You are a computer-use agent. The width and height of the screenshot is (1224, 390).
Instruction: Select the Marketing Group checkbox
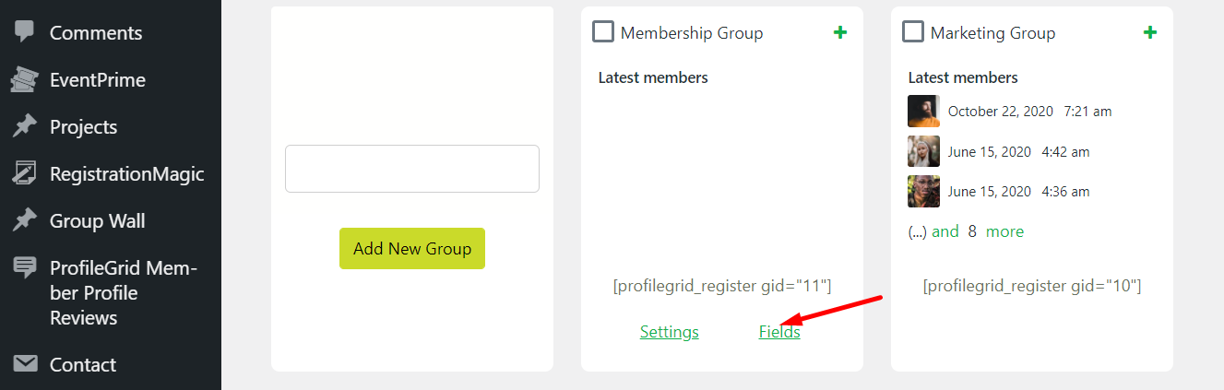[913, 32]
